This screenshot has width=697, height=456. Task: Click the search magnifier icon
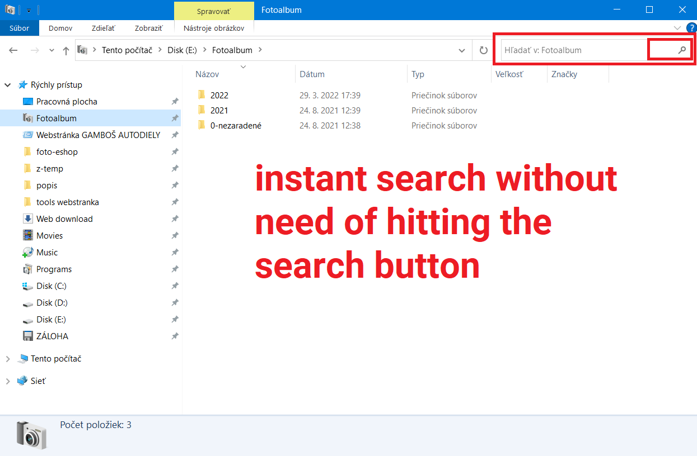coord(682,50)
